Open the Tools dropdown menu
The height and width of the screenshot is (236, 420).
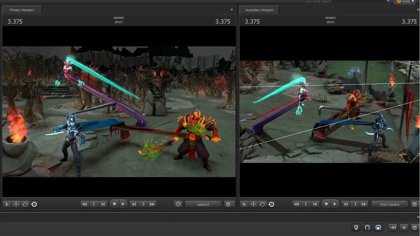[404, 2]
